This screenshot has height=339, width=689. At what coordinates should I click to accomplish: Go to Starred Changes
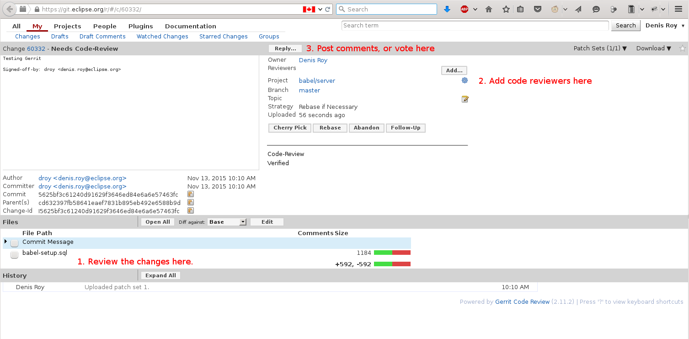pos(224,37)
